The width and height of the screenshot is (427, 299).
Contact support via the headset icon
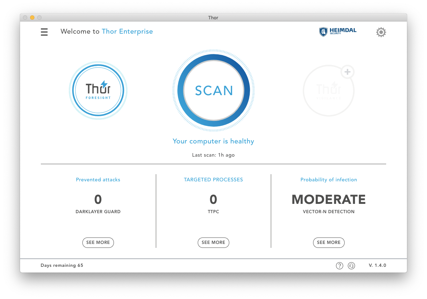[351, 266]
